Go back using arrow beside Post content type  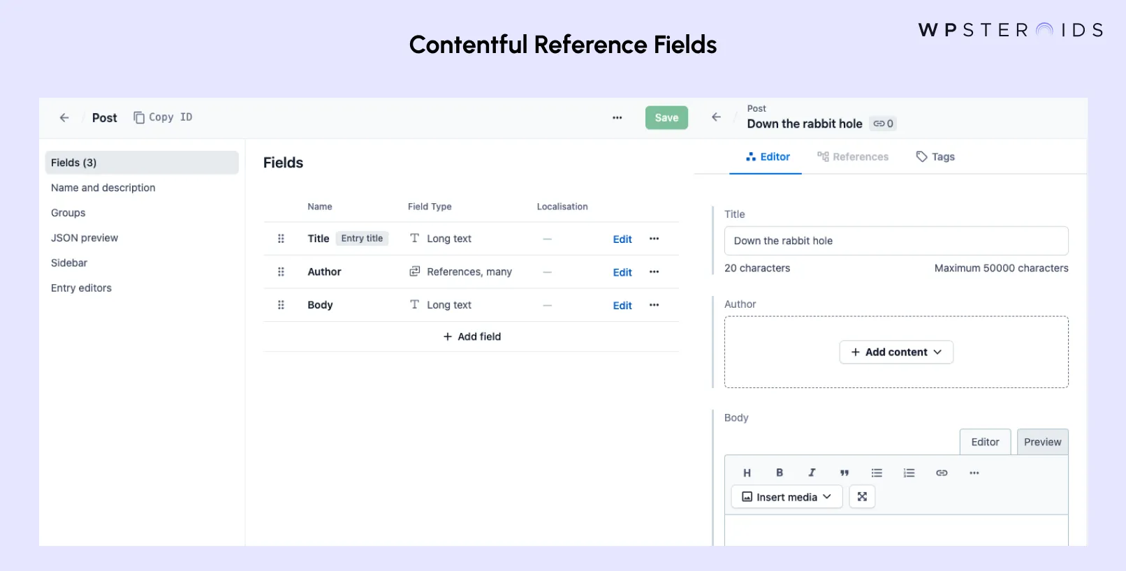(x=64, y=117)
